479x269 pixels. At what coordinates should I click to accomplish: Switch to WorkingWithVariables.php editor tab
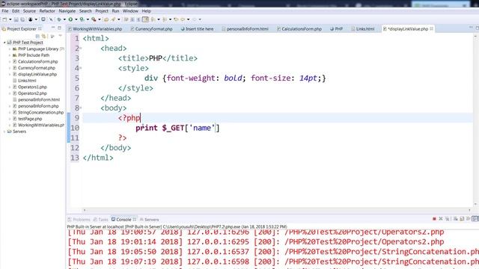[95, 28]
